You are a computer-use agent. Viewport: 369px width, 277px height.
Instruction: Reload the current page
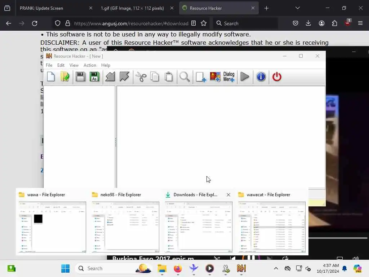pyautogui.click(x=35, y=23)
